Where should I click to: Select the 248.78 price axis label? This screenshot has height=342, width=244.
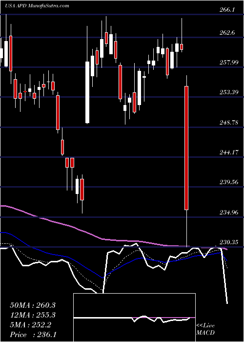228,122
